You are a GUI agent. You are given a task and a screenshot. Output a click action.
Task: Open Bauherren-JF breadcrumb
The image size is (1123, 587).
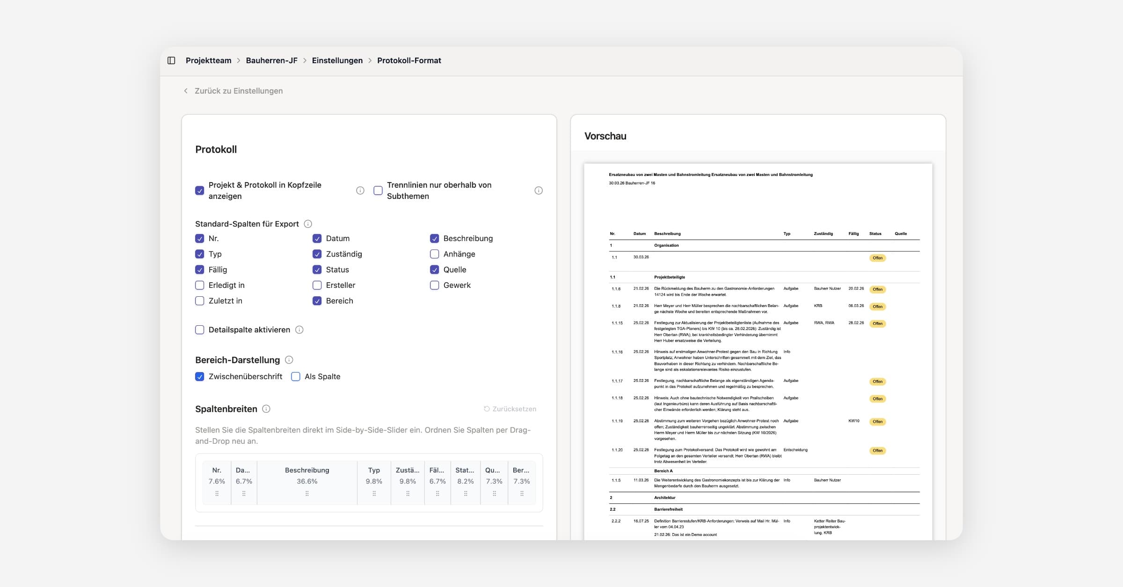click(x=271, y=60)
